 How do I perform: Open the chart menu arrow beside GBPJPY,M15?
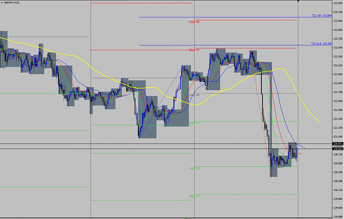(2, 3)
